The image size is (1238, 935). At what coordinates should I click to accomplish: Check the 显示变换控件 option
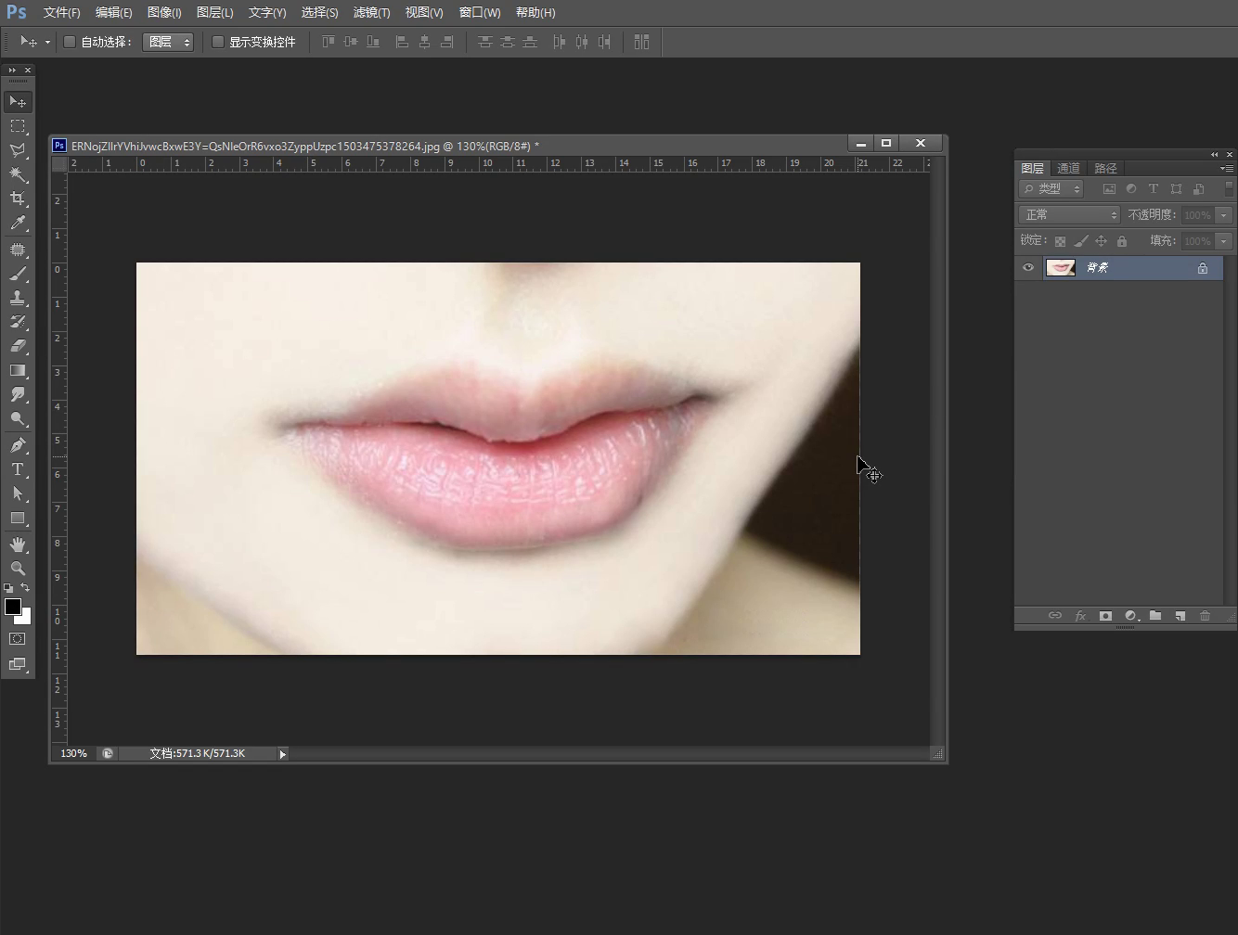(218, 42)
